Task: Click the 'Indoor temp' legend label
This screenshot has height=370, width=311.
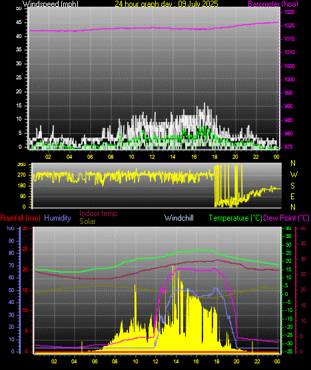Action: tap(98, 213)
